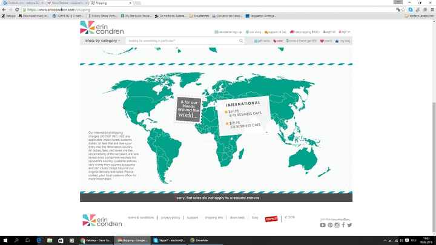Viewport: 436px width, 245px height.
Task: Switch to the first Outlook browser tab
Action: coord(23,3)
